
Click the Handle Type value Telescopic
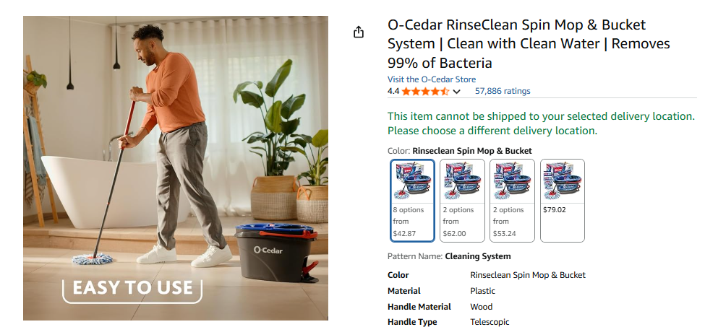(x=490, y=322)
